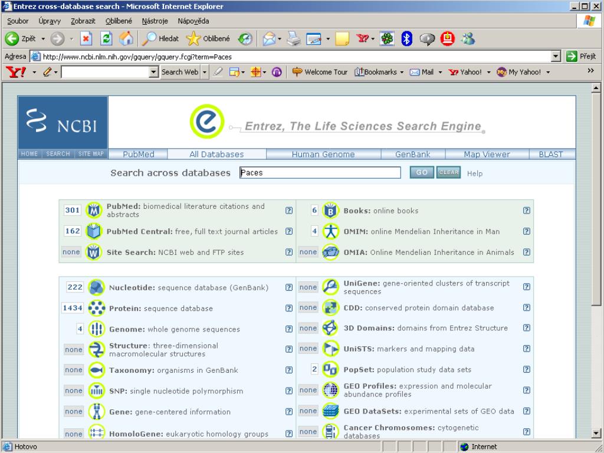
Task: Open the Zobrazit menu
Action: (83, 21)
